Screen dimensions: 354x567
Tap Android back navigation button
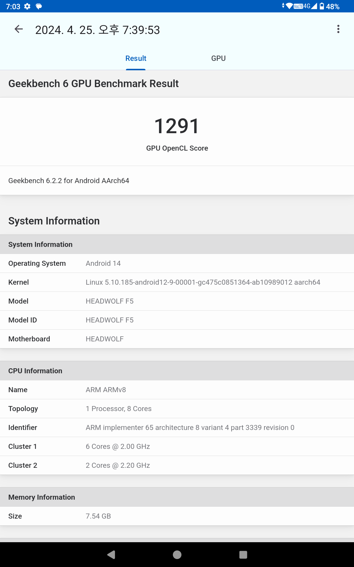(x=112, y=555)
